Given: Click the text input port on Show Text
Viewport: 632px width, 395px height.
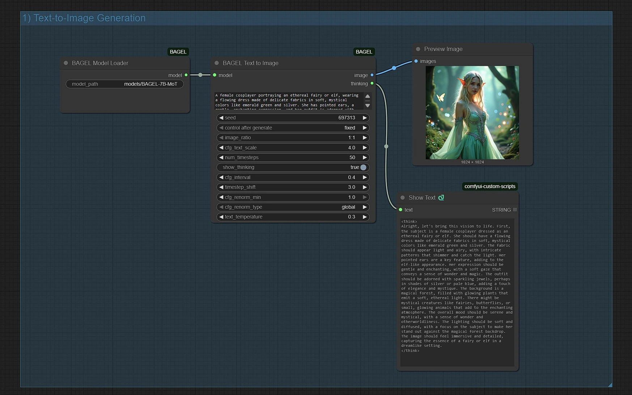Looking at the screenshot, I should click(x=400, y=209).
